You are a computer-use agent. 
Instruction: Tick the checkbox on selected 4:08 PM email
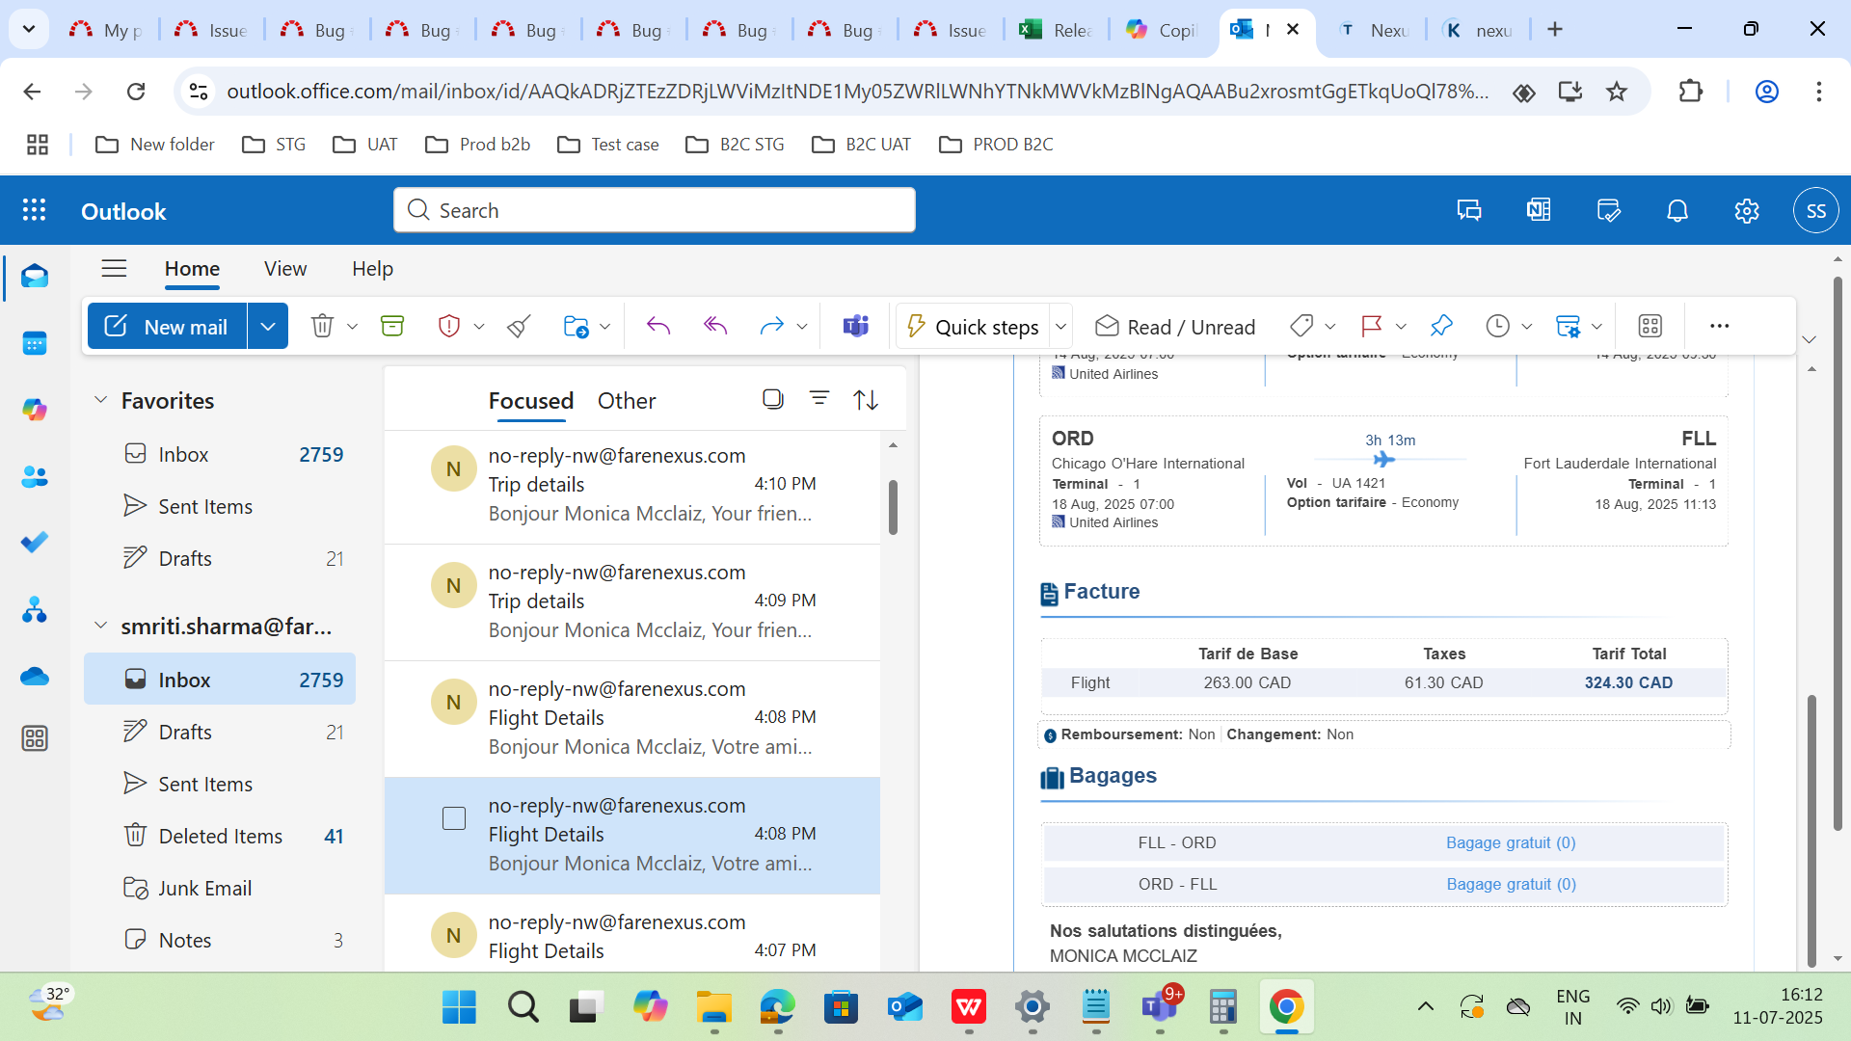(453, 818)
